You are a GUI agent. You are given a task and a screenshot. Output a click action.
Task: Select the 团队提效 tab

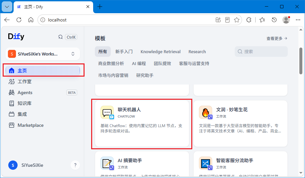162,63
